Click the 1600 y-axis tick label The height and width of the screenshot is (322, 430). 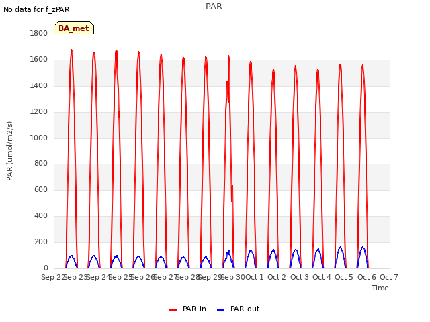point(39,60)
